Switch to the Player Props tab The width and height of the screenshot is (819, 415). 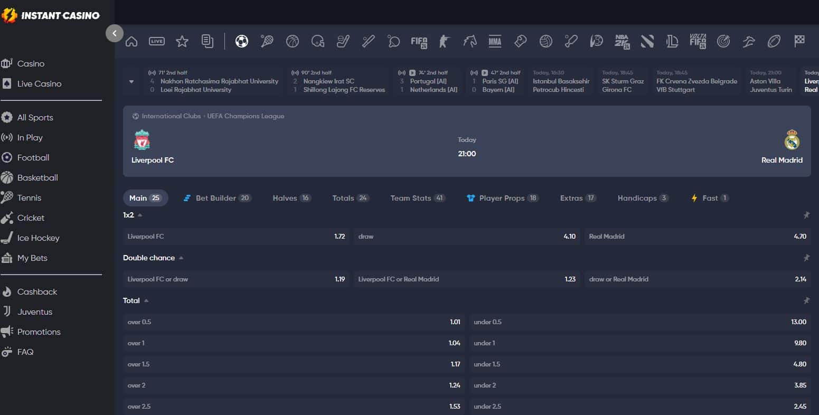pyautogui.click(x=502, y=198)
